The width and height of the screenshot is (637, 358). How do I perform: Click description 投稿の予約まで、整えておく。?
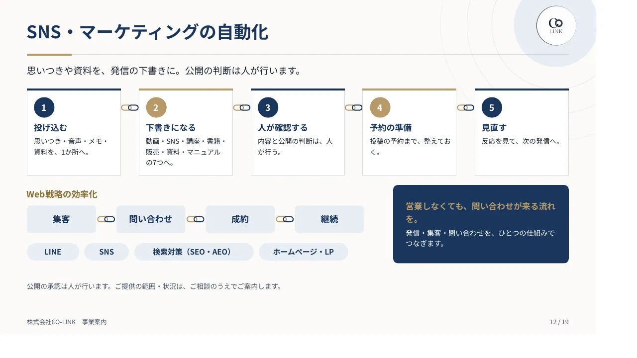click(x=410, y=147)
